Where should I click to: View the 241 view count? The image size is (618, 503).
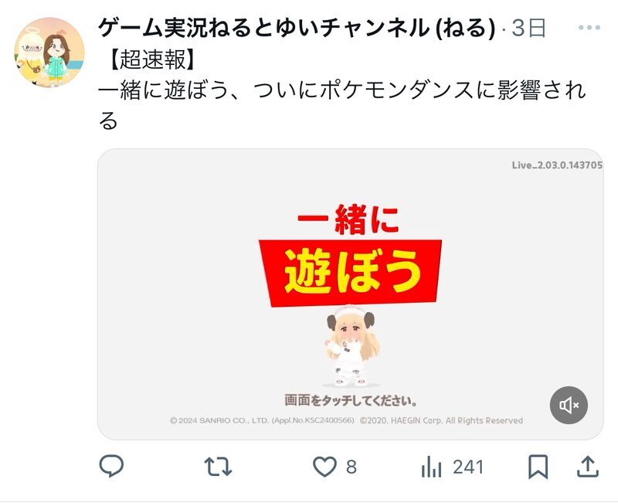468,467
